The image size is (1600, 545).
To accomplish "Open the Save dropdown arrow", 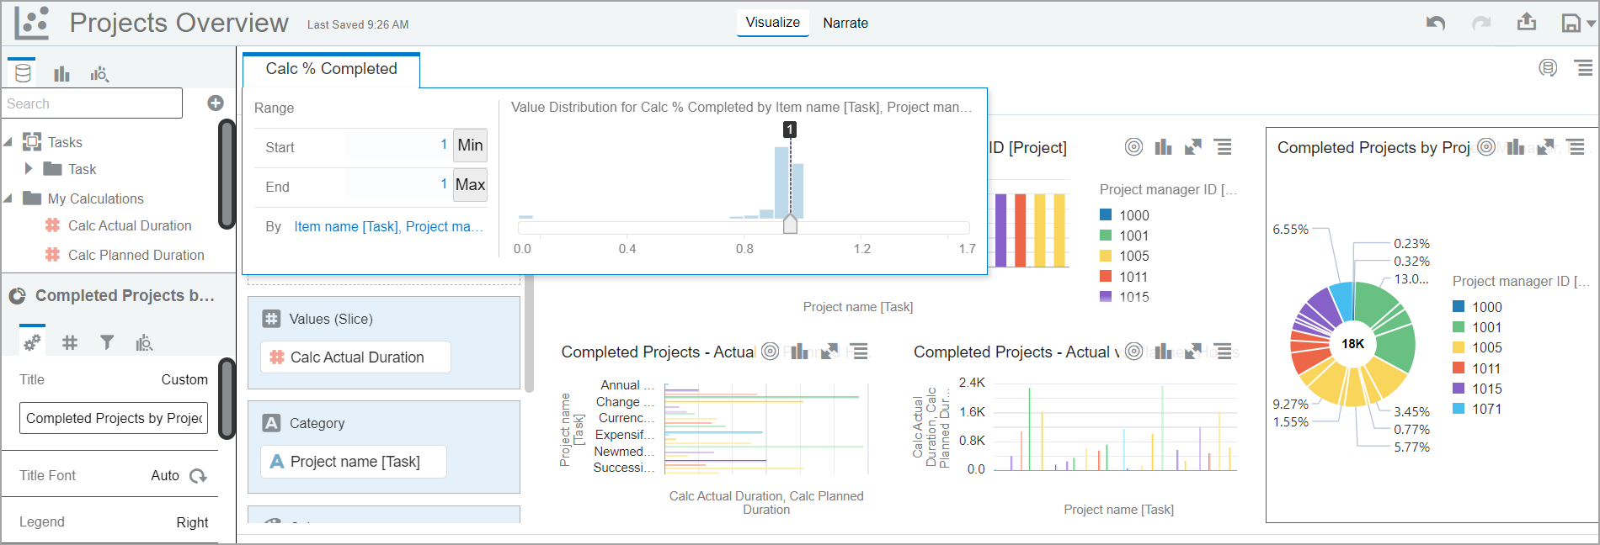I will coord(1591,24).
